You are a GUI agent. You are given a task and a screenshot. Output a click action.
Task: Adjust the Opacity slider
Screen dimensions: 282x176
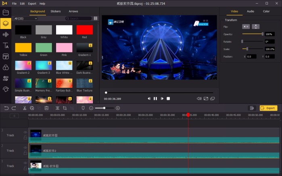(x=253, y=34)
